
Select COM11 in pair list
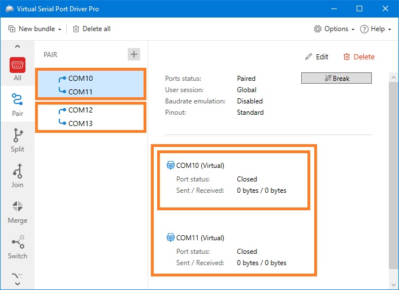pos(80,92)
